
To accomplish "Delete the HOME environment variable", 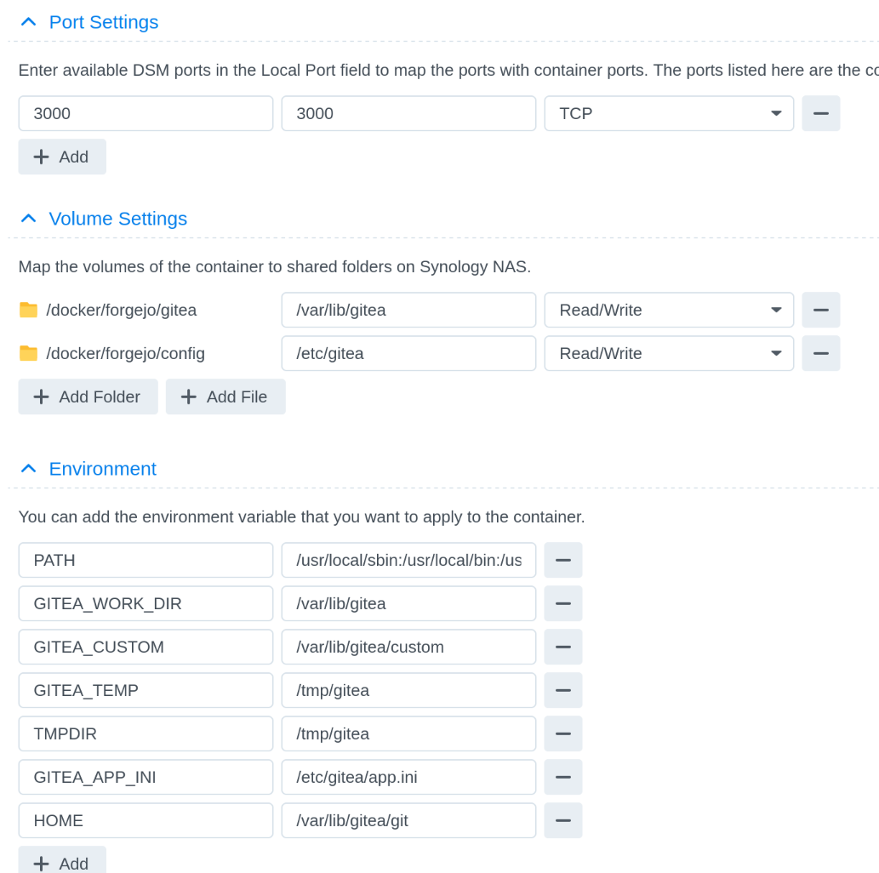I will [x=562, y=820].
